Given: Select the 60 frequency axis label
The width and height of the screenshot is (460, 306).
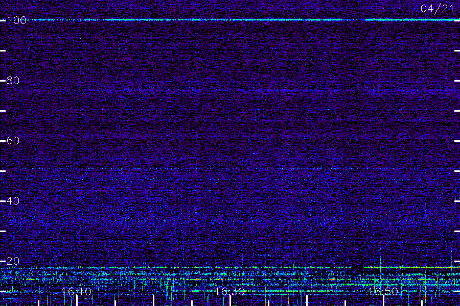Looking at the screenshot, I should click(x=13, y=141).
